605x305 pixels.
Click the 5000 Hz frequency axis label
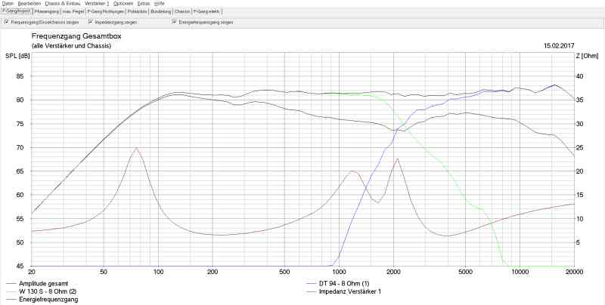tap(465, 272)
